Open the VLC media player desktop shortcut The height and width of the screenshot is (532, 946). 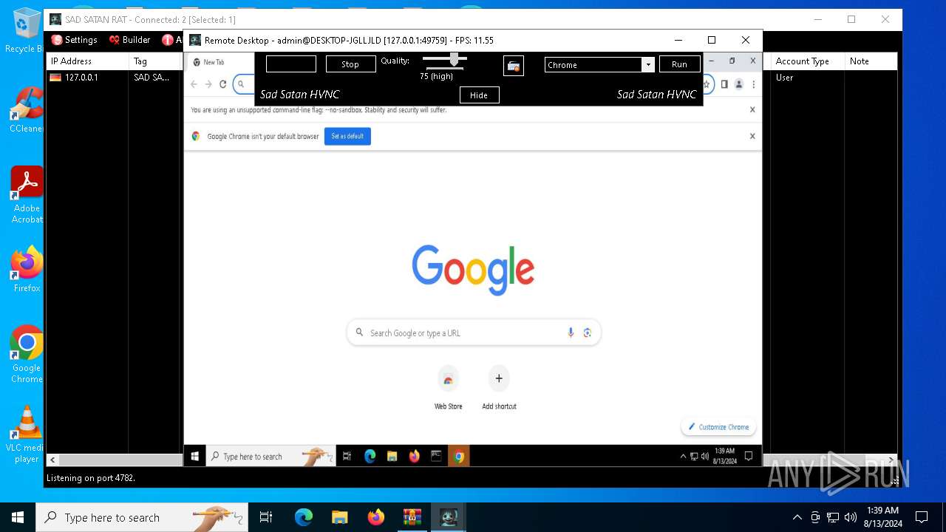point(27,434)
